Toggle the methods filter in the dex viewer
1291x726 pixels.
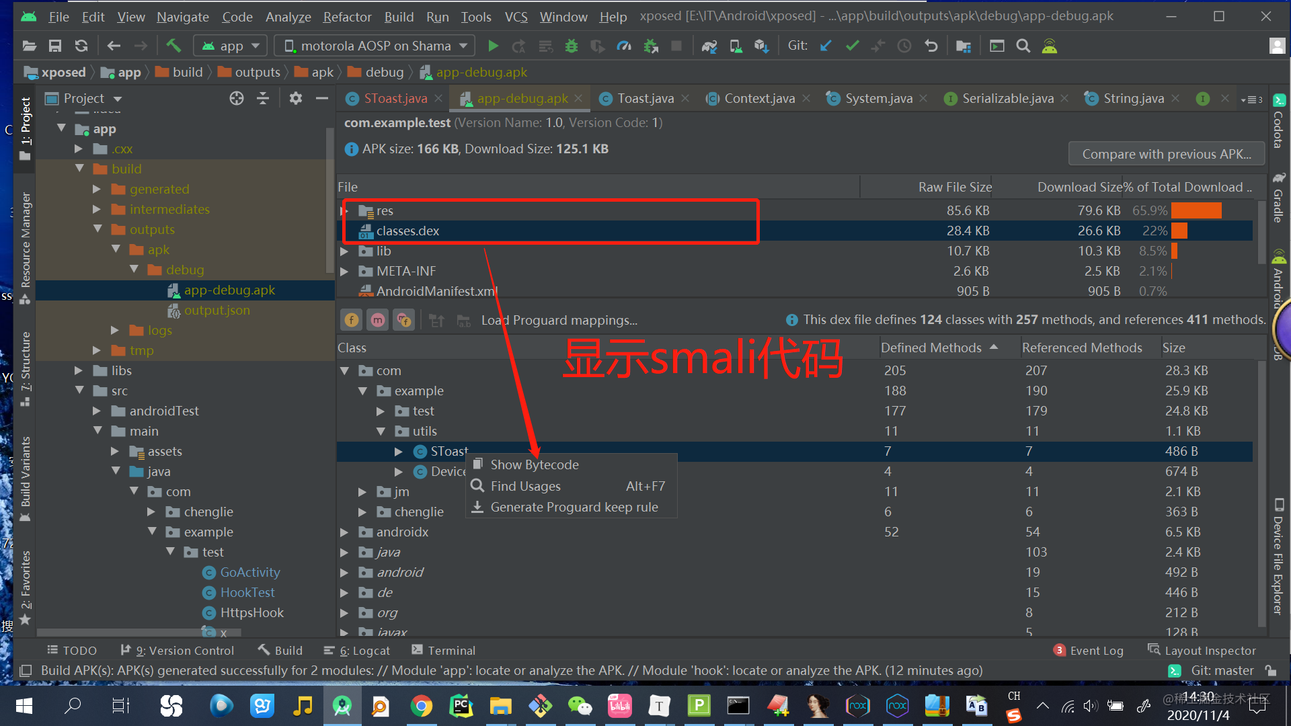click(377, 320)
